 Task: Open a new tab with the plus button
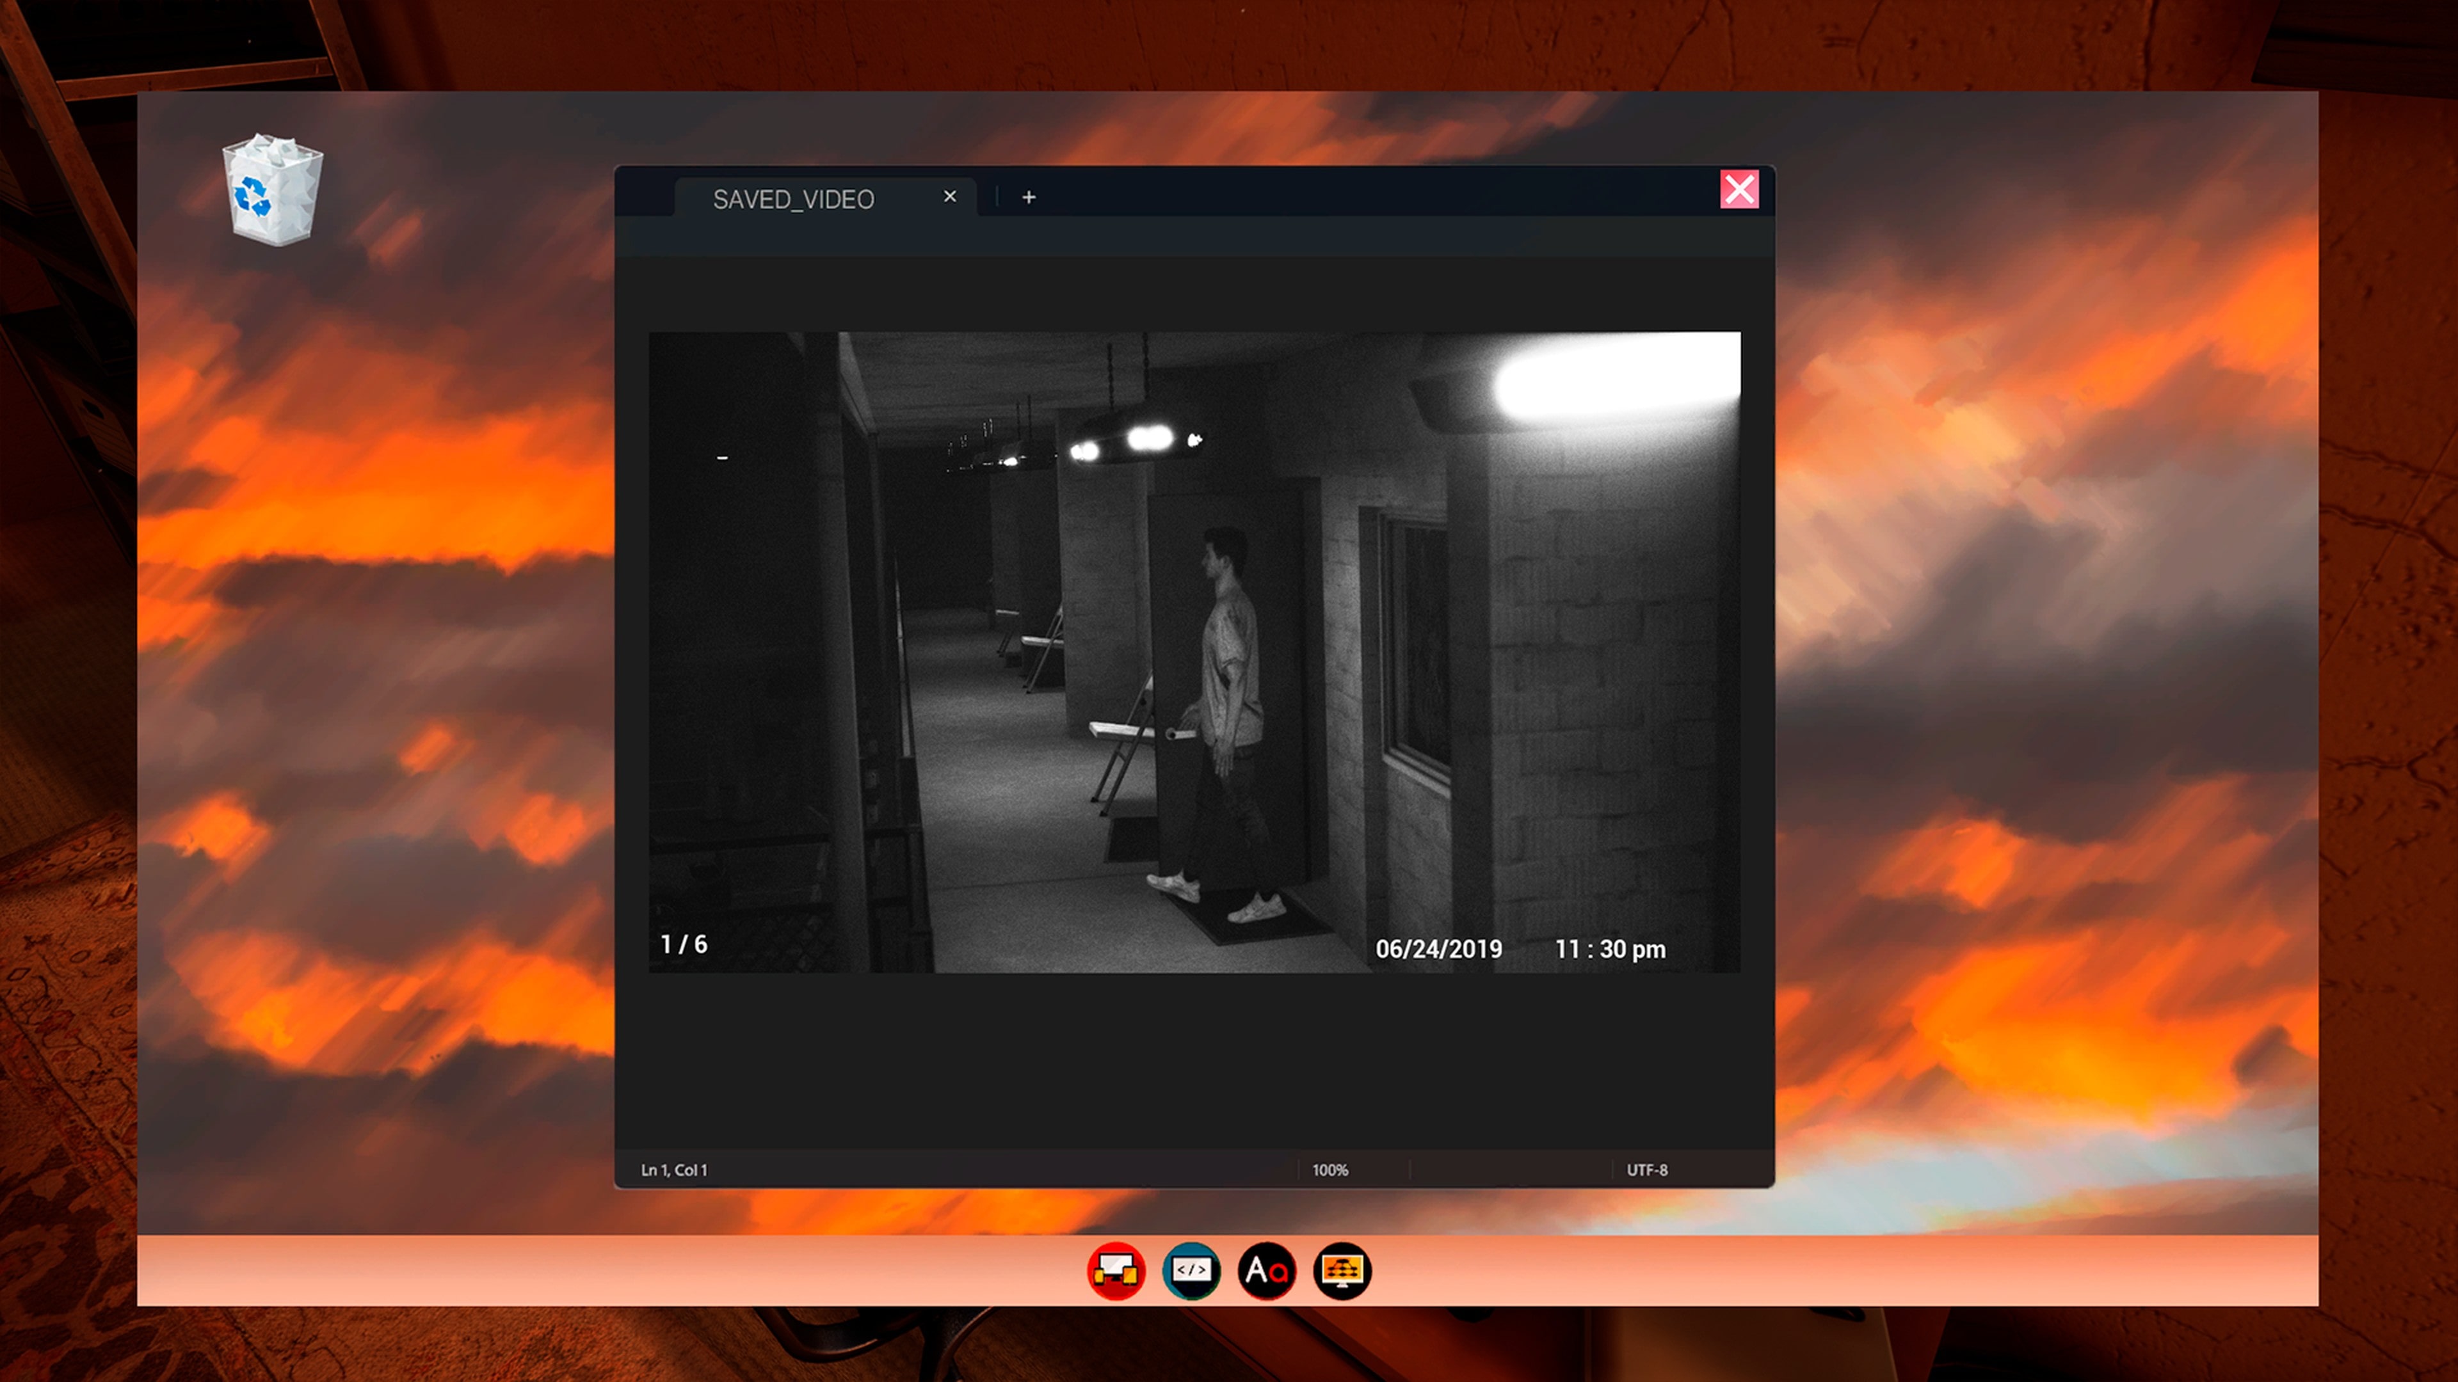[x=1029, y=198]
